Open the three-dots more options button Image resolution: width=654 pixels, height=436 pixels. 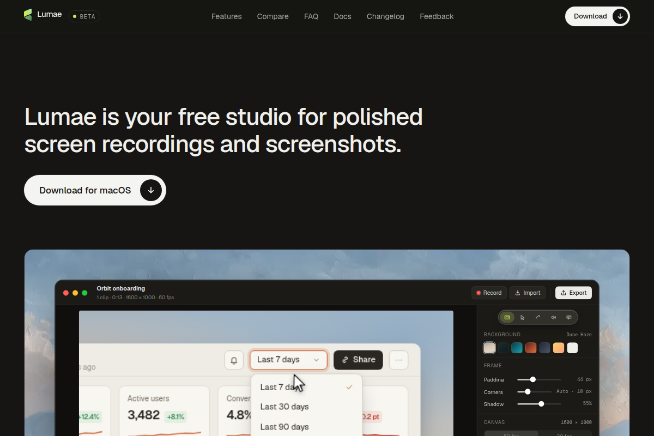point(398,360)
